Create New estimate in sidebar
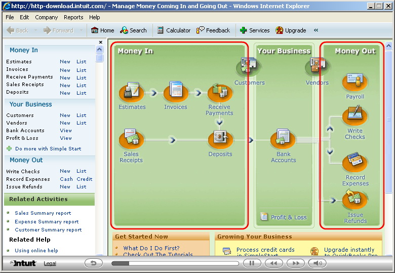The image size is (395, 273). (65, 62)
